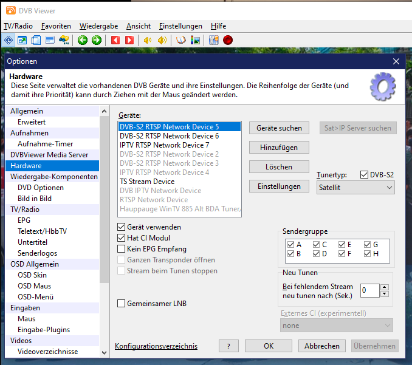The image size is (412, 365).
Task: Open the Ansicht menu
Action: pos(139,26)
